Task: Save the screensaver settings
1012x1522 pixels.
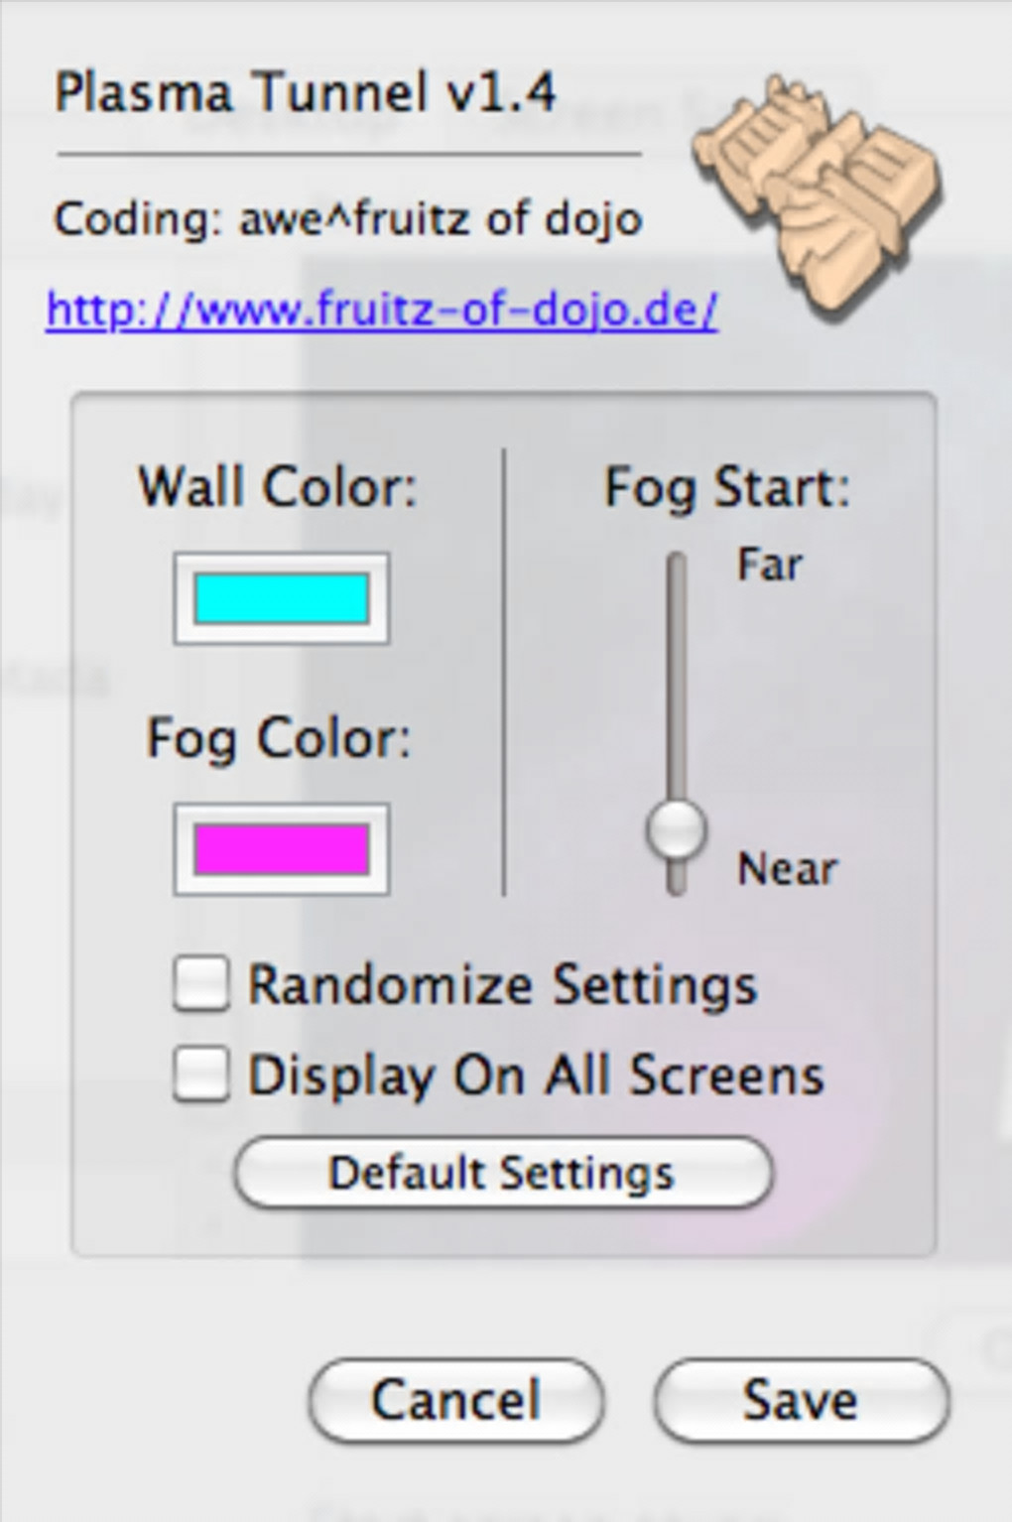Action: (x=801, y=1400)
